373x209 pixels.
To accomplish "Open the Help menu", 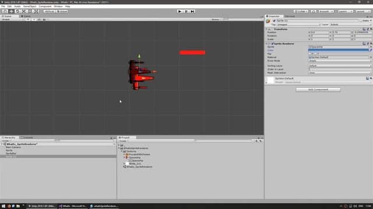I will pos(68,6).
